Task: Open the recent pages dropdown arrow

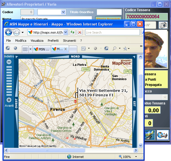Action: [22, 32]
